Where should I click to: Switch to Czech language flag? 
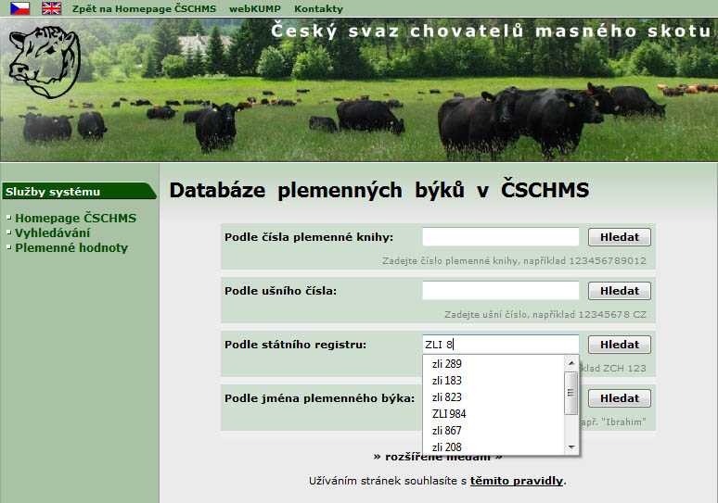19,8
